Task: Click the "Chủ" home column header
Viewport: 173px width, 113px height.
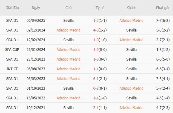Action: click(x=68, y=8)
